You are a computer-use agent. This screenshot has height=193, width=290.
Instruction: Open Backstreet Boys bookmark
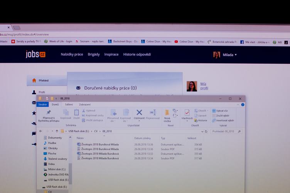pos(123,42)
